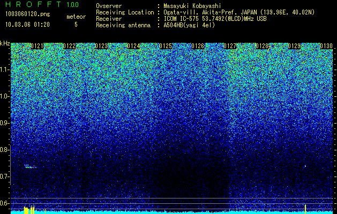The image size is (337, 214).
Task: Click the meteor echo trace after 0120
Action: pos(30,166)
